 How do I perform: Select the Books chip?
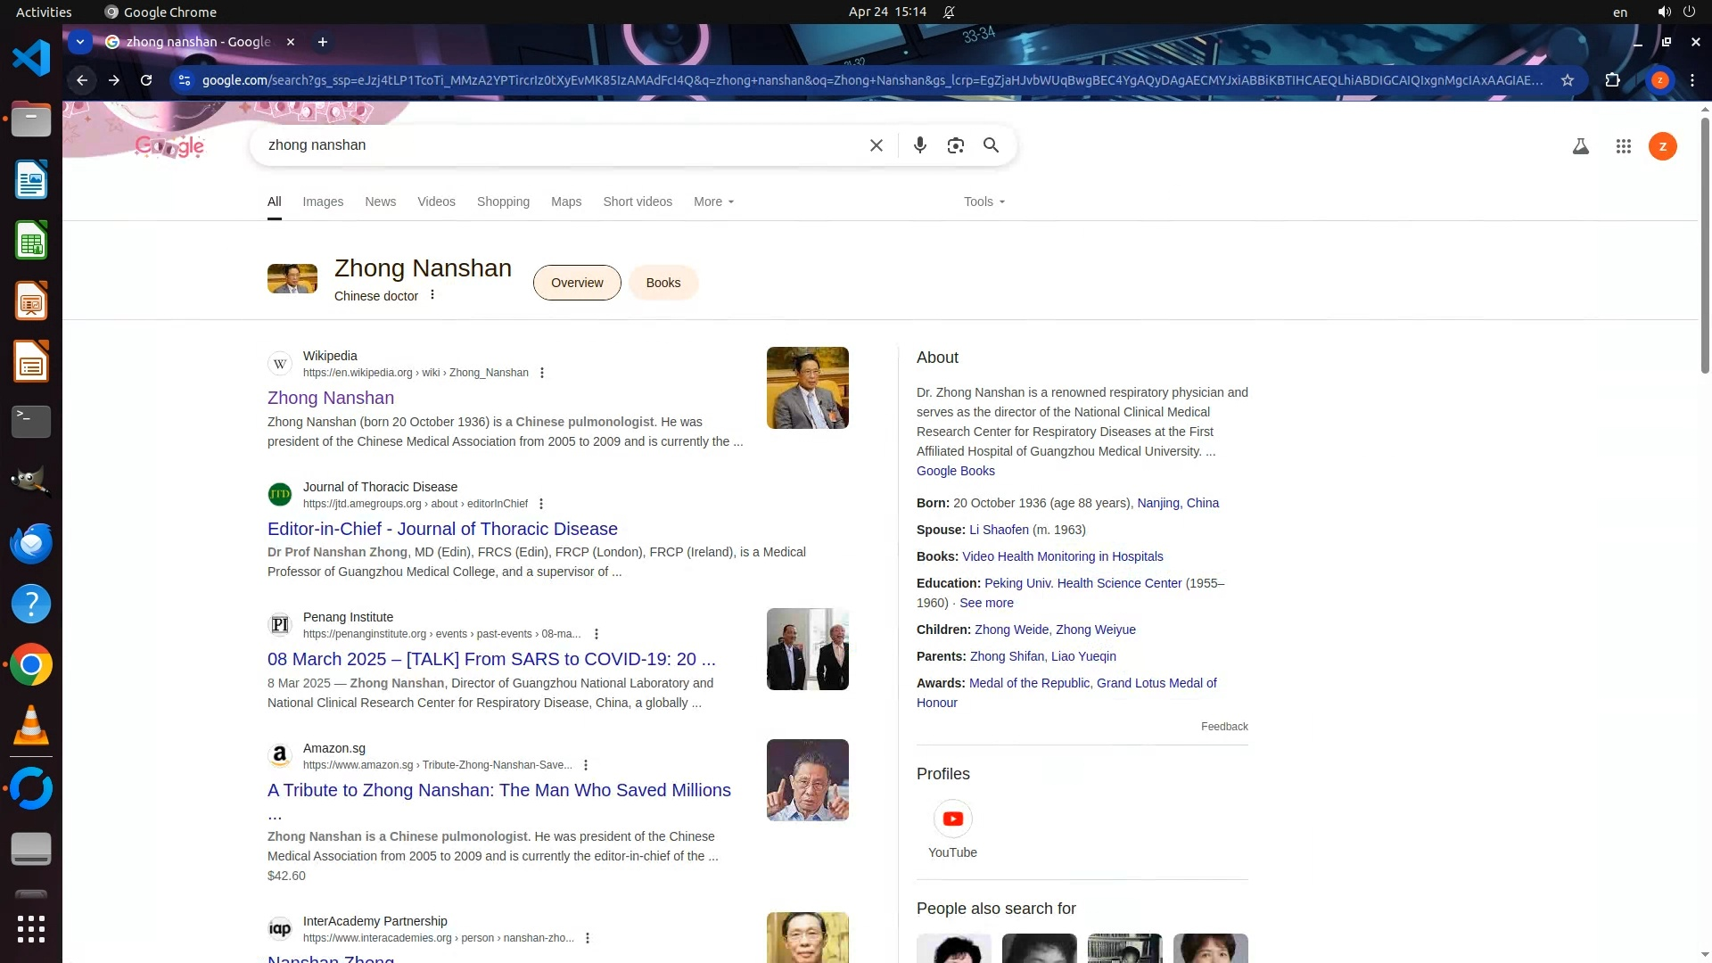663,283
